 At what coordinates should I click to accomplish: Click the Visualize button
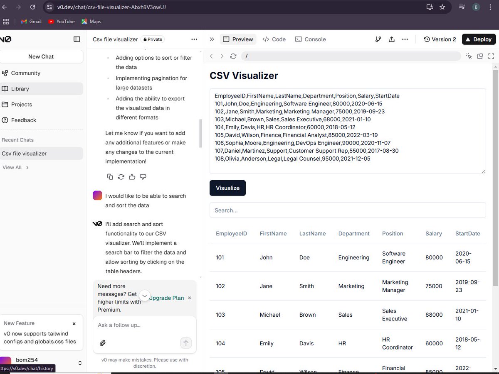coord(227,188)
